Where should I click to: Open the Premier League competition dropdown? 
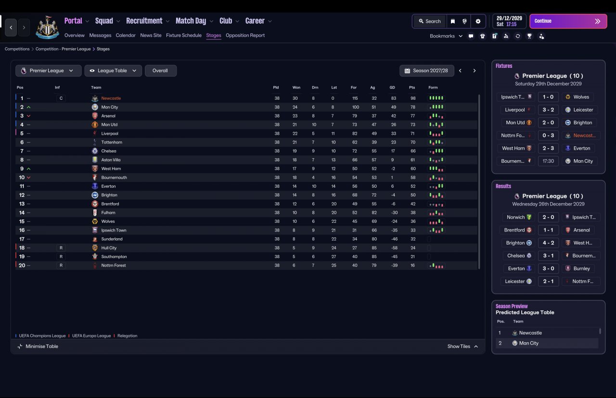point(48,71)
